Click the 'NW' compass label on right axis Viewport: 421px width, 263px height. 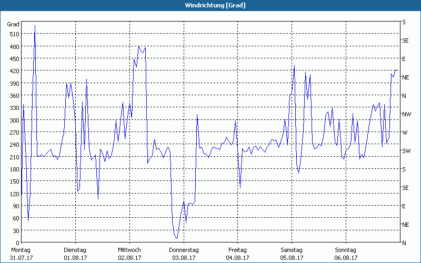tap(406, 114)
